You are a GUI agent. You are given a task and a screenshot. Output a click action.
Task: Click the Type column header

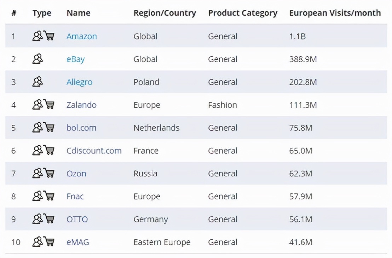[42, 13]
